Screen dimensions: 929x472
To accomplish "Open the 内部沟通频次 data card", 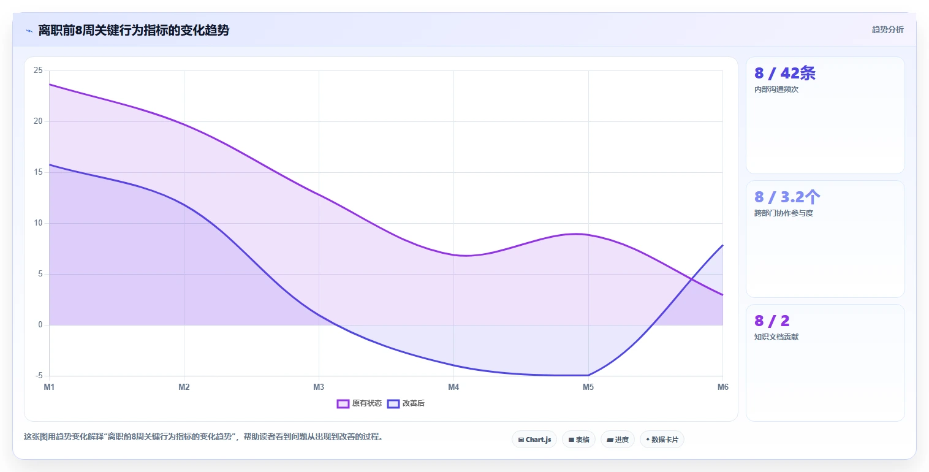I will (825, 115).
